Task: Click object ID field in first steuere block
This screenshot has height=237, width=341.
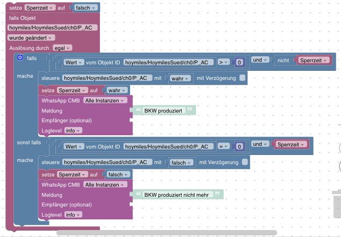Action: 107,78
